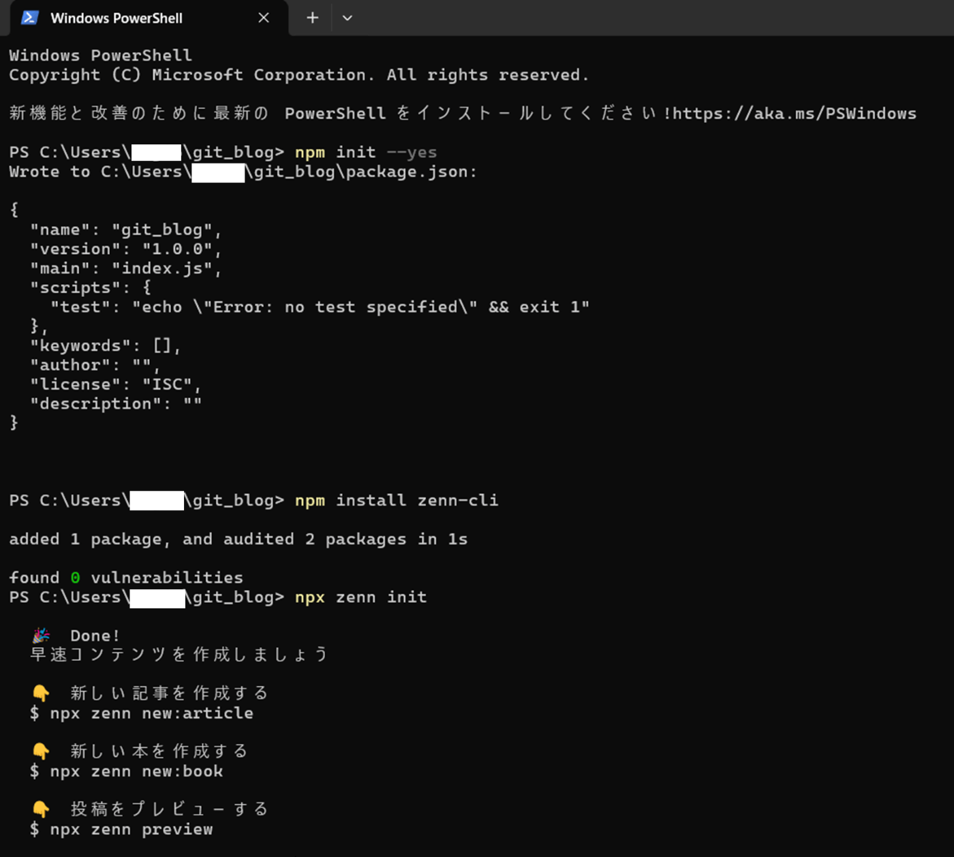Open a new tab with plus button

tap(312, 18)
